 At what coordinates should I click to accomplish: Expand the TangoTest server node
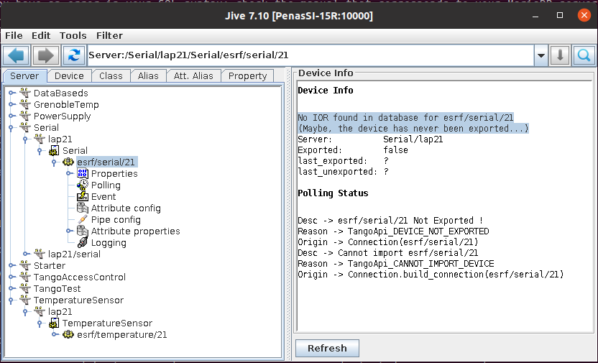tap(11, 288)
